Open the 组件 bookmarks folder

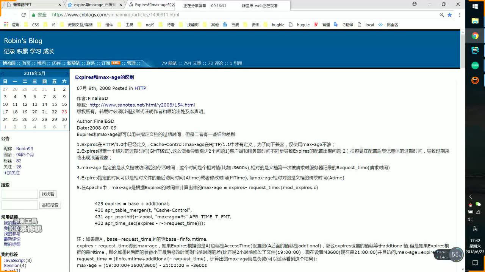(105, 25)
